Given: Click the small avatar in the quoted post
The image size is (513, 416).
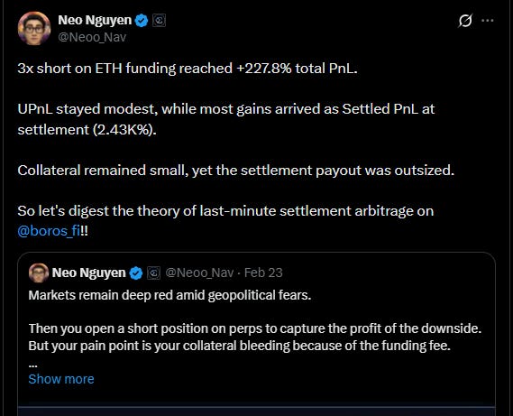Looking at the screenshot, I should (39, 273).
